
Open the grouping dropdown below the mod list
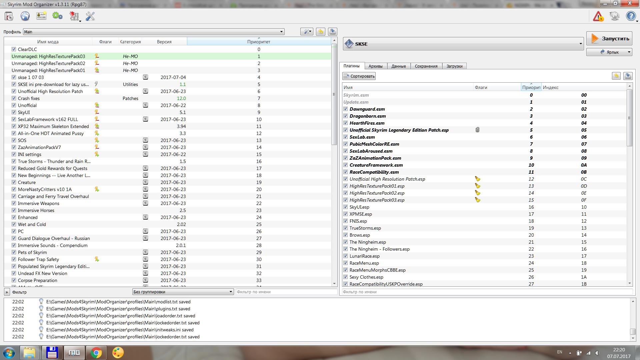point(183,292)
